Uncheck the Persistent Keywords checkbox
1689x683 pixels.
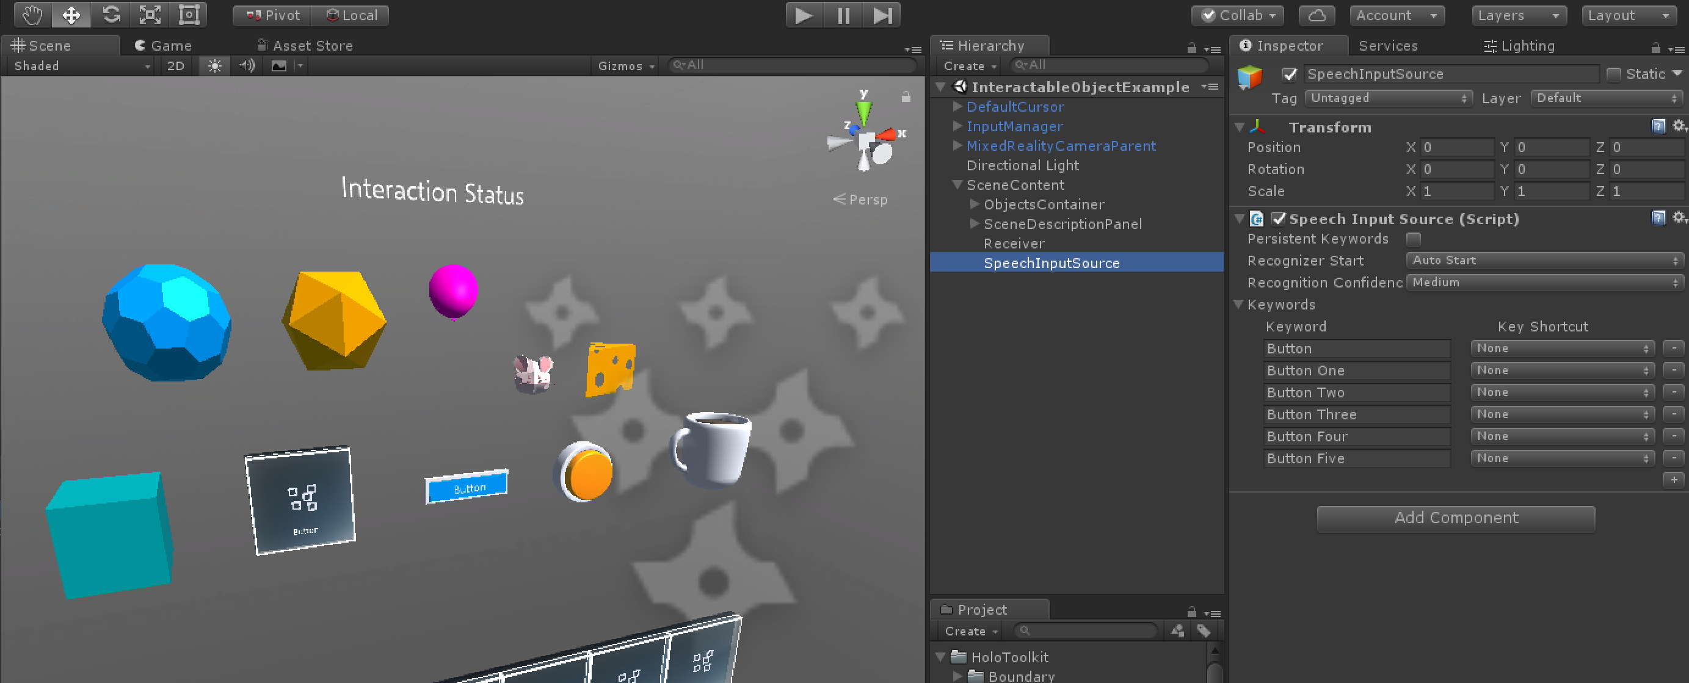pos(1414,239)
